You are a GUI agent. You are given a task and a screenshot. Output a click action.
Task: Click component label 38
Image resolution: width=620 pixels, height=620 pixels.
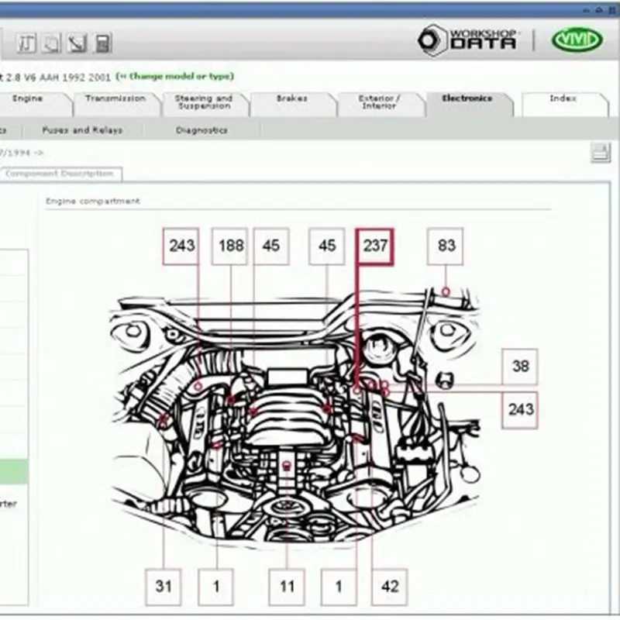click(519, 367)
